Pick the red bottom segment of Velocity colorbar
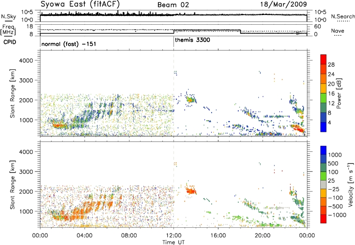The width and height of the screenshot is (355, 245). click(323, 219)
